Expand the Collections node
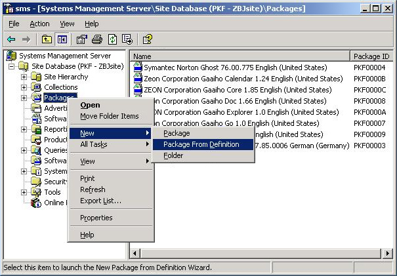Image resolution: width=397 pixels, height=276 pixels. click(x=24, y=88)
